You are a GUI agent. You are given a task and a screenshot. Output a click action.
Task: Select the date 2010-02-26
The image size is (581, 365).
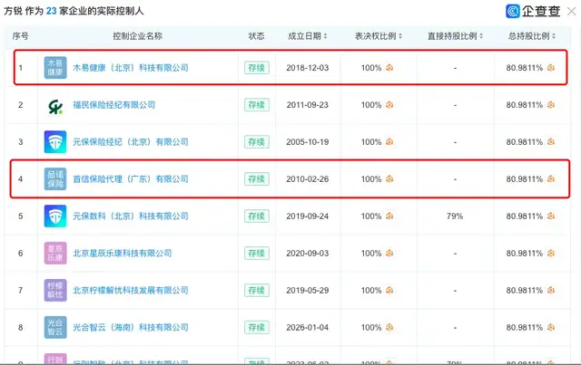[x=308, y=179]
